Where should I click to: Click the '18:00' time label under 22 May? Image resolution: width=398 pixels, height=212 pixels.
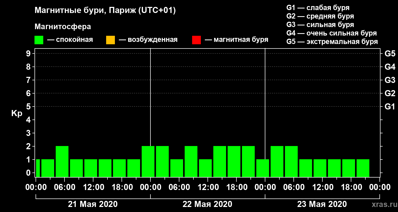tap(237, 187)
